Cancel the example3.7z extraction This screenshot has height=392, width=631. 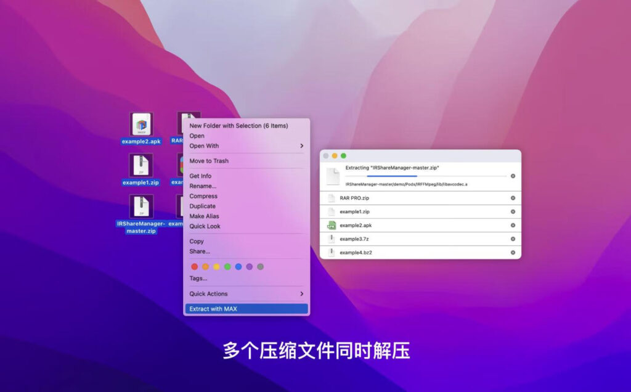coord(513,239)
